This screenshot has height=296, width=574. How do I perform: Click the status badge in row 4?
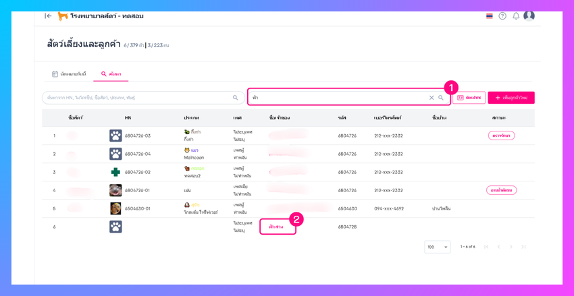coord(502,190)
